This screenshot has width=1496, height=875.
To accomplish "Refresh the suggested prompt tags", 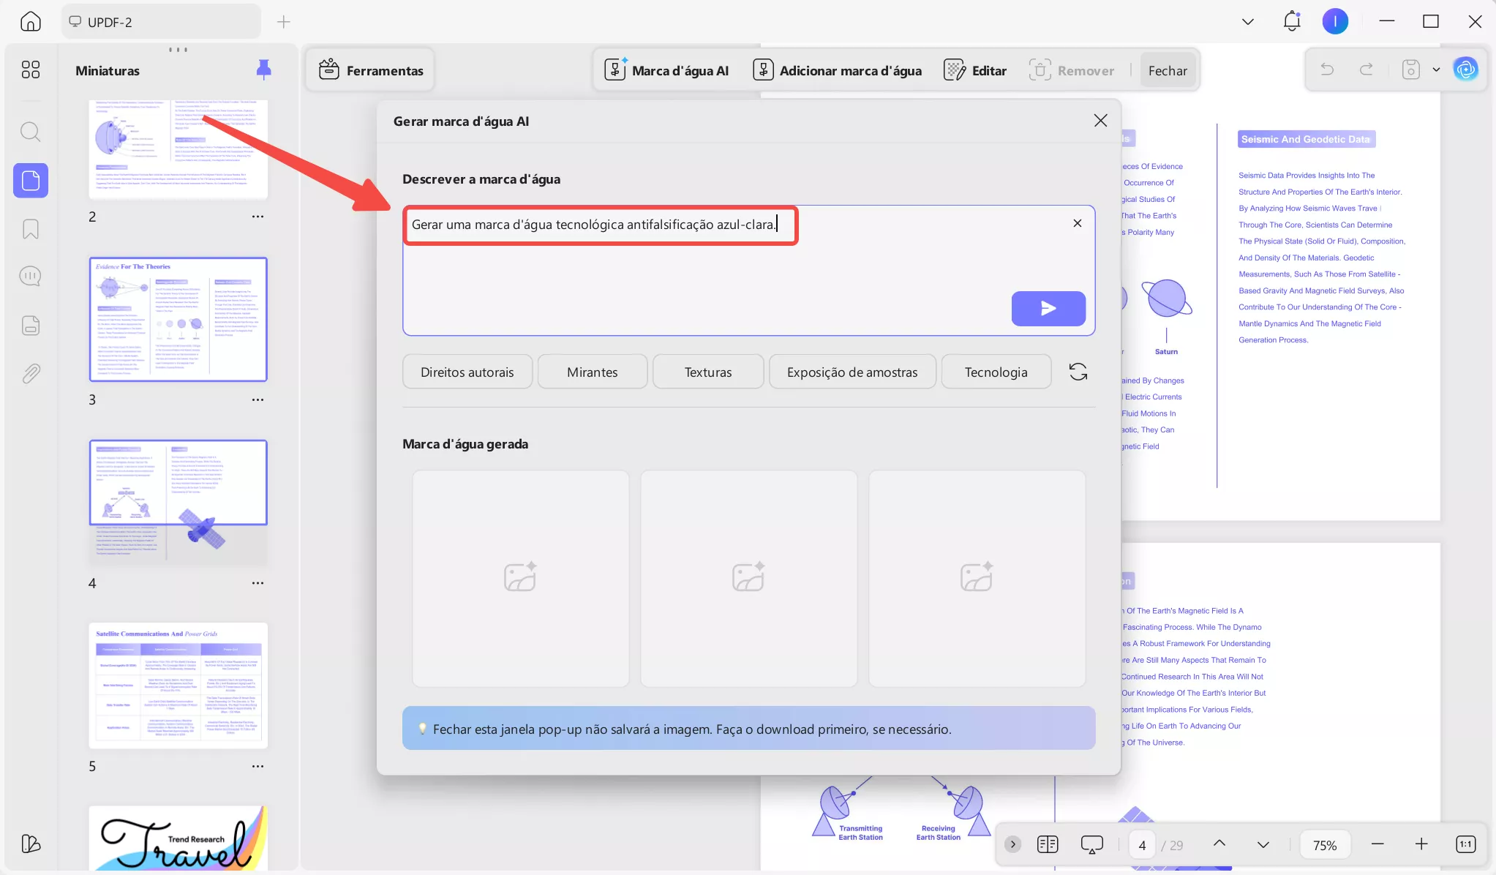I will point(1078,372).
